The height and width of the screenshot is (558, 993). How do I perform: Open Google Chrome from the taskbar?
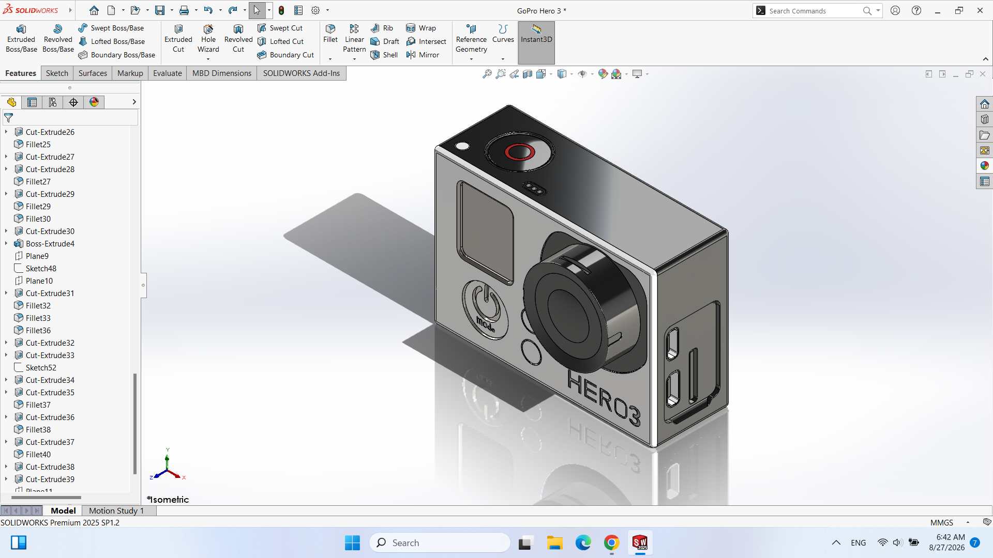[611, 542]
